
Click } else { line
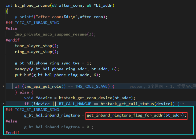click(x=24, y=92)
